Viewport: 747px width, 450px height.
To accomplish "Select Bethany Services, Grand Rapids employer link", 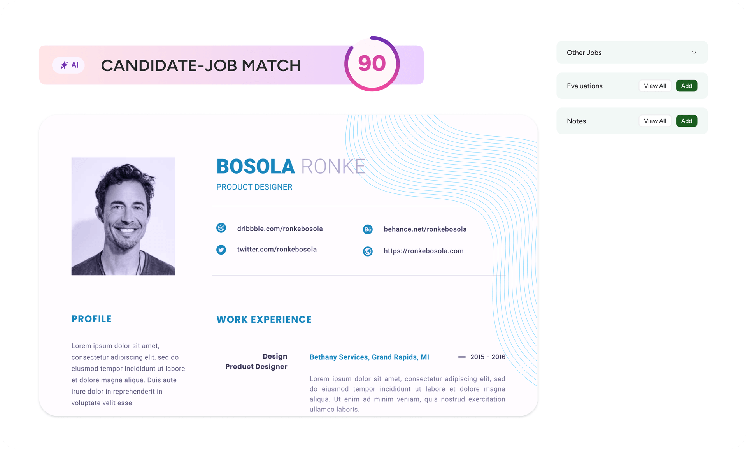I will click(x=369, y=357).
